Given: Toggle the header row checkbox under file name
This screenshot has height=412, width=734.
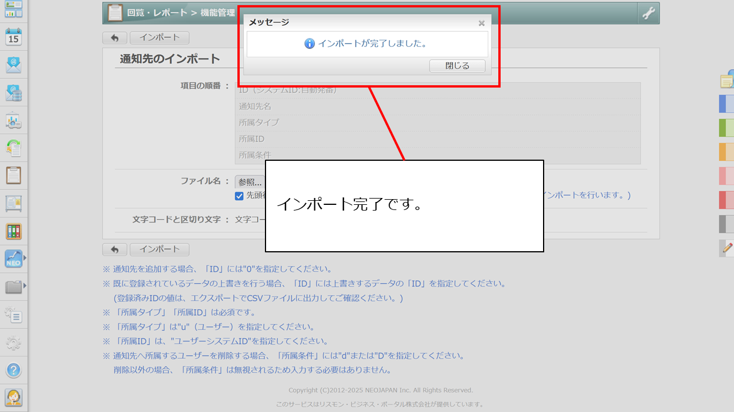Looking at the screenshot, I should coord(239,196).
